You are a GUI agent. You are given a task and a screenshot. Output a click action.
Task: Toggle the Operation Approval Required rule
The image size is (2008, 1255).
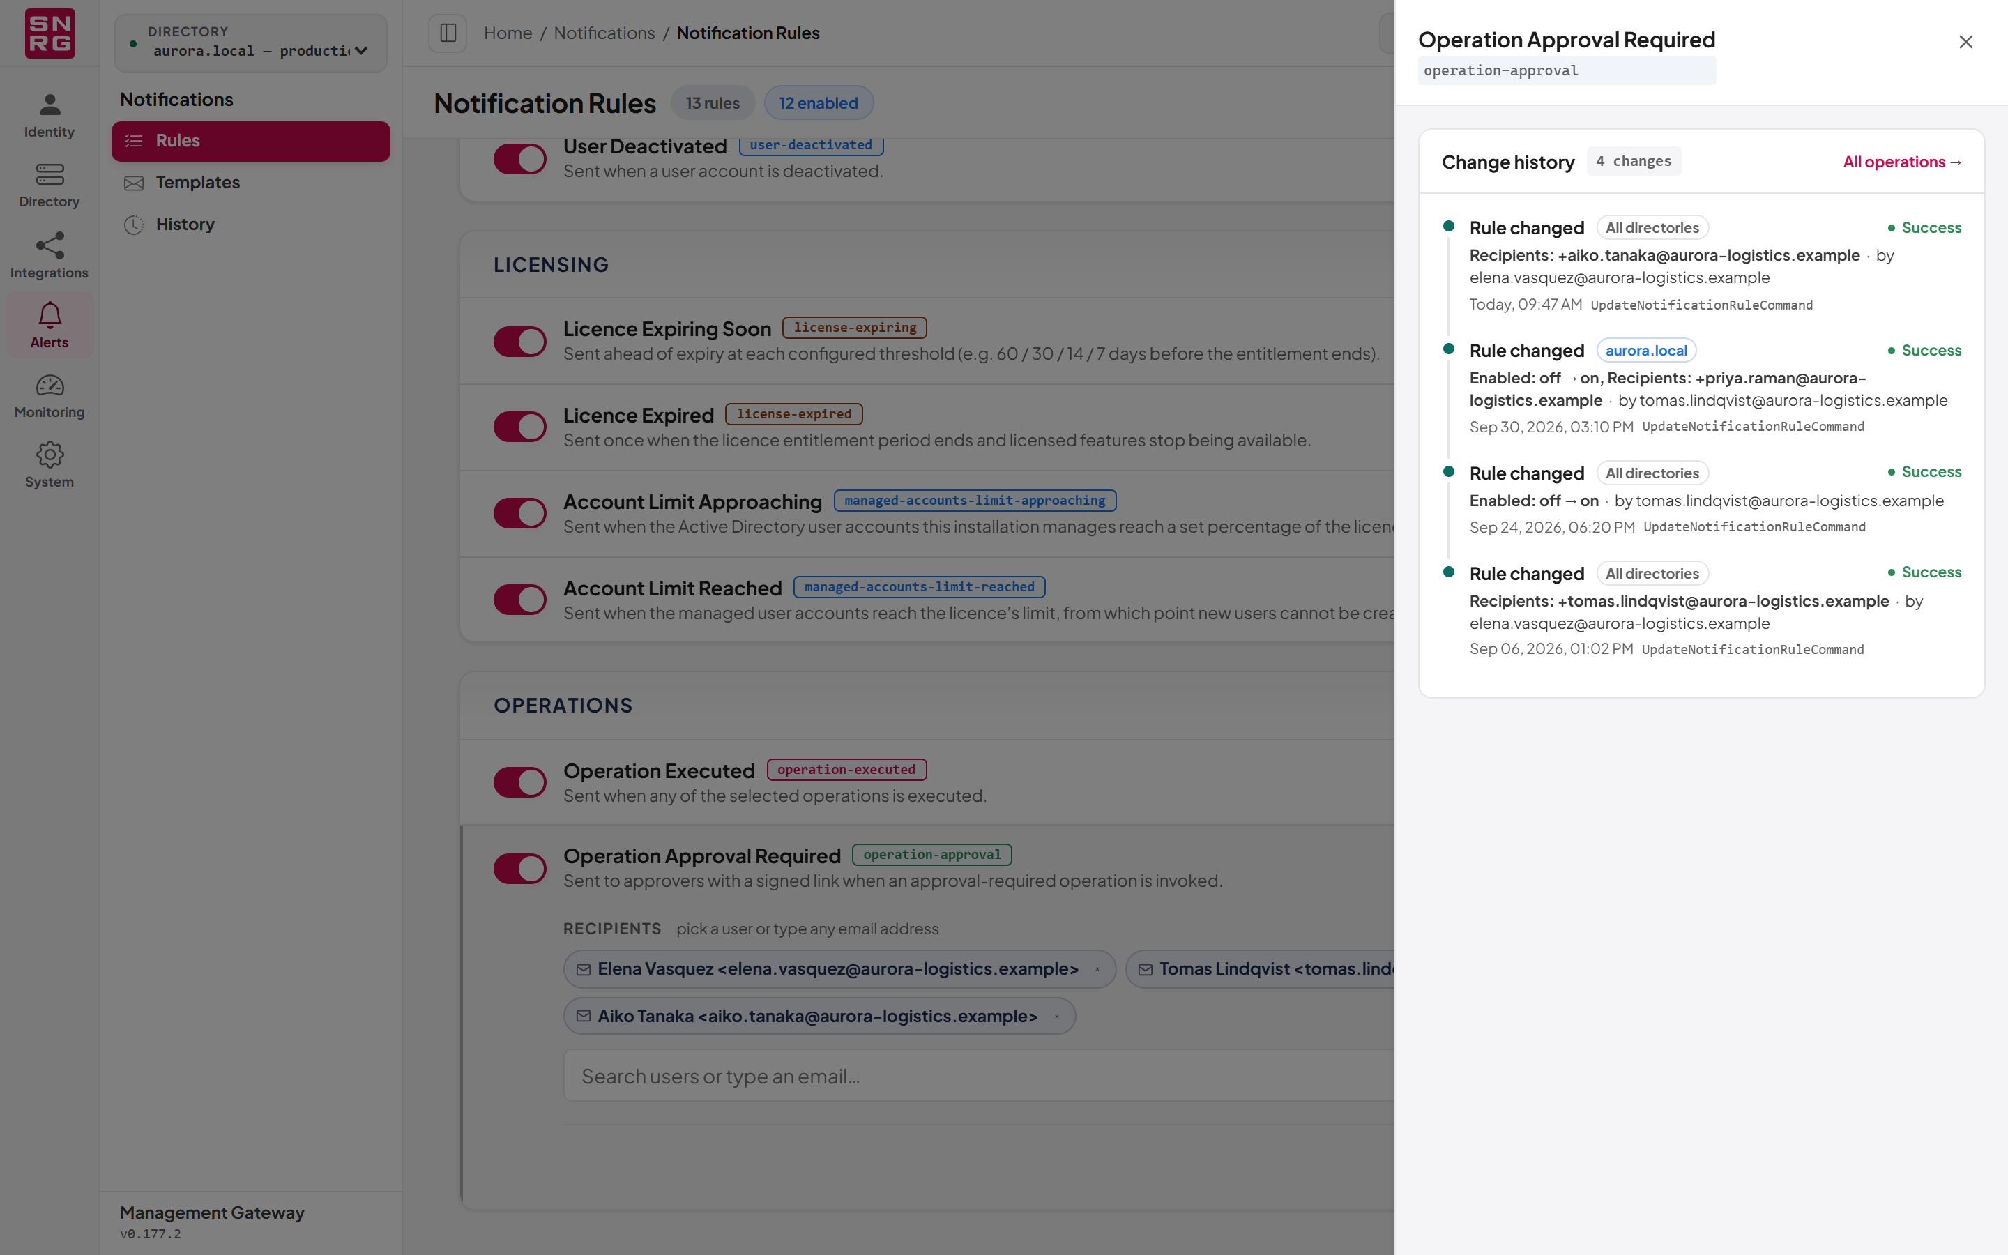(x=519, y=868)
